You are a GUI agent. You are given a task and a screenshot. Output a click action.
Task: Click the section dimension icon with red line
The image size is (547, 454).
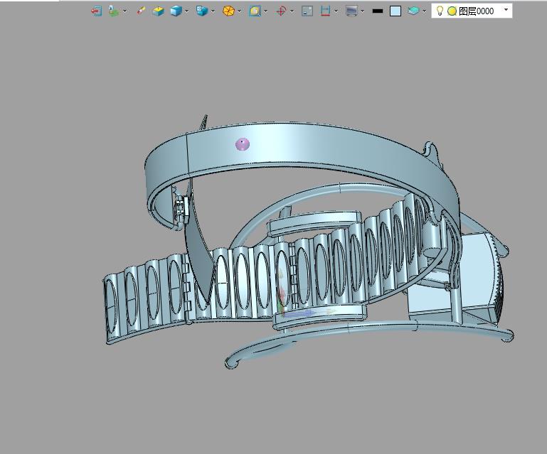[325, 11]
